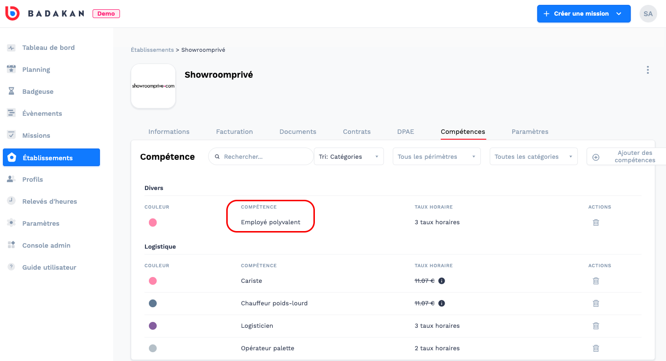Click Employé polyvalent's 3 taux horaires

[437, 222]
